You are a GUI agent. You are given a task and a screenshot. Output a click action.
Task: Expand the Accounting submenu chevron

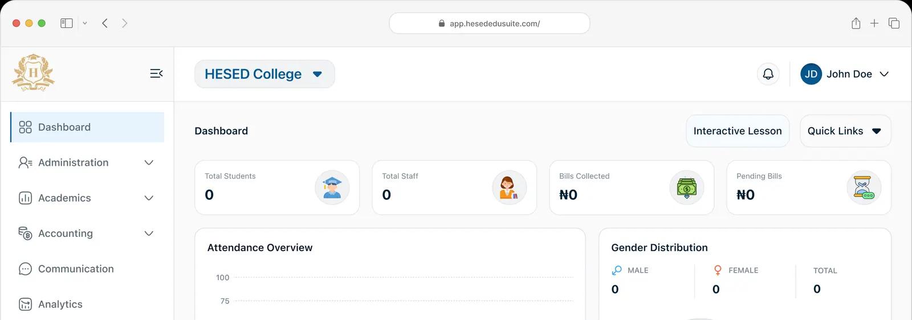(149, 233)
